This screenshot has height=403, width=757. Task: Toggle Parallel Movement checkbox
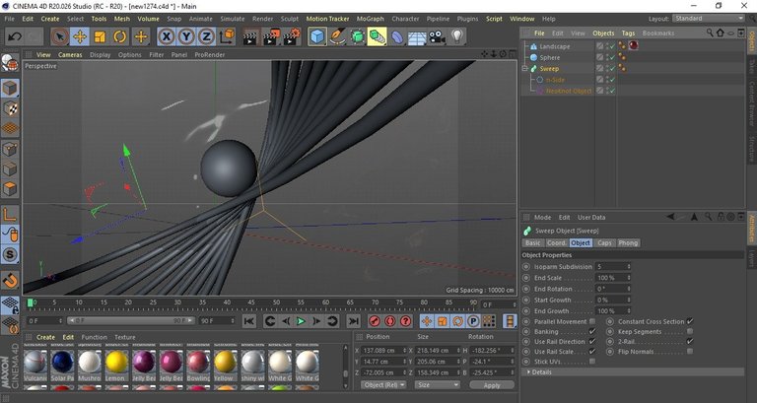click(x=592, y=321)
